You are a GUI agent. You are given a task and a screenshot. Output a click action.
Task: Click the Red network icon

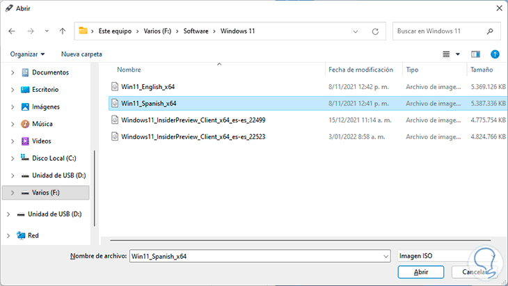click(21, 235)
